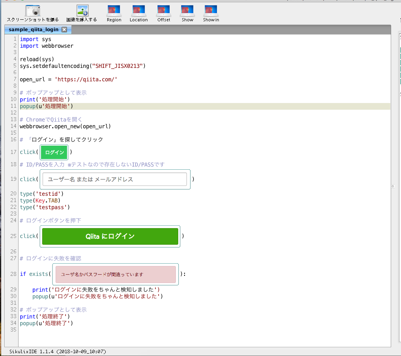The image size is (401, 356).
Task: Click the Qiita にログイン button thumbnail
Action: [x=110, y=236]
